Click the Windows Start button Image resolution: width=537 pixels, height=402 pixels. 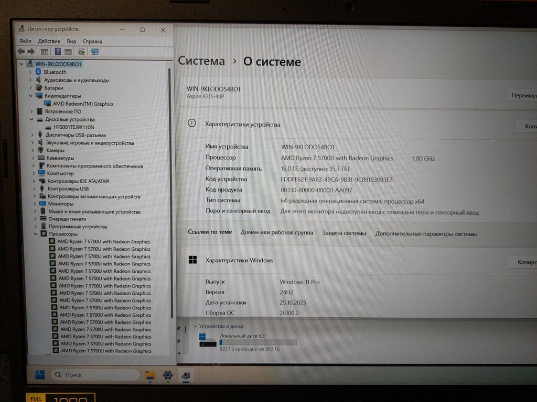click(x=39, y=375)
